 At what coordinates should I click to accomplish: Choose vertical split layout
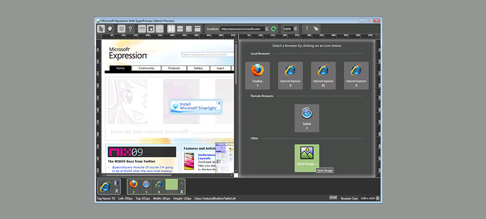171,29
